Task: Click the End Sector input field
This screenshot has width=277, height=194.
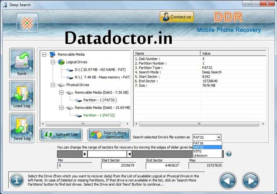Action: (163, 166)
